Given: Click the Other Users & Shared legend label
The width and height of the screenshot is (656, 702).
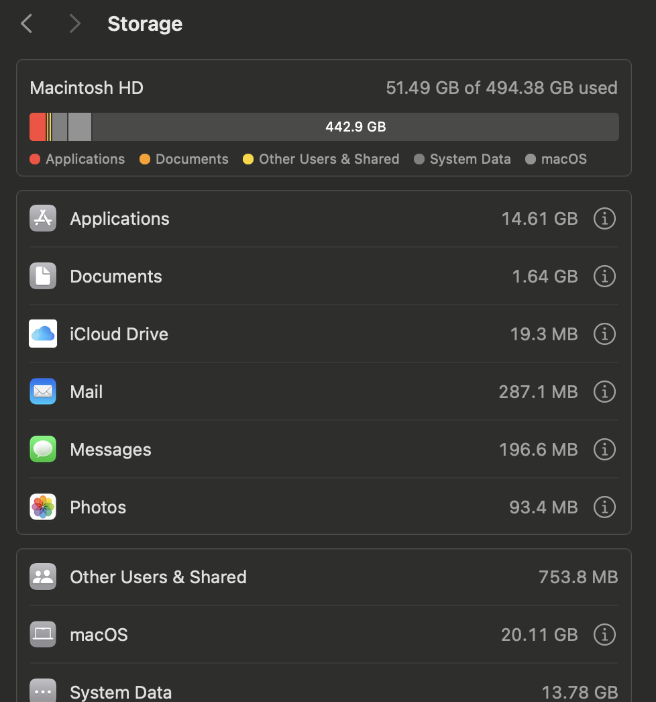Looking at the screenshot, I should tap(329, 159).
